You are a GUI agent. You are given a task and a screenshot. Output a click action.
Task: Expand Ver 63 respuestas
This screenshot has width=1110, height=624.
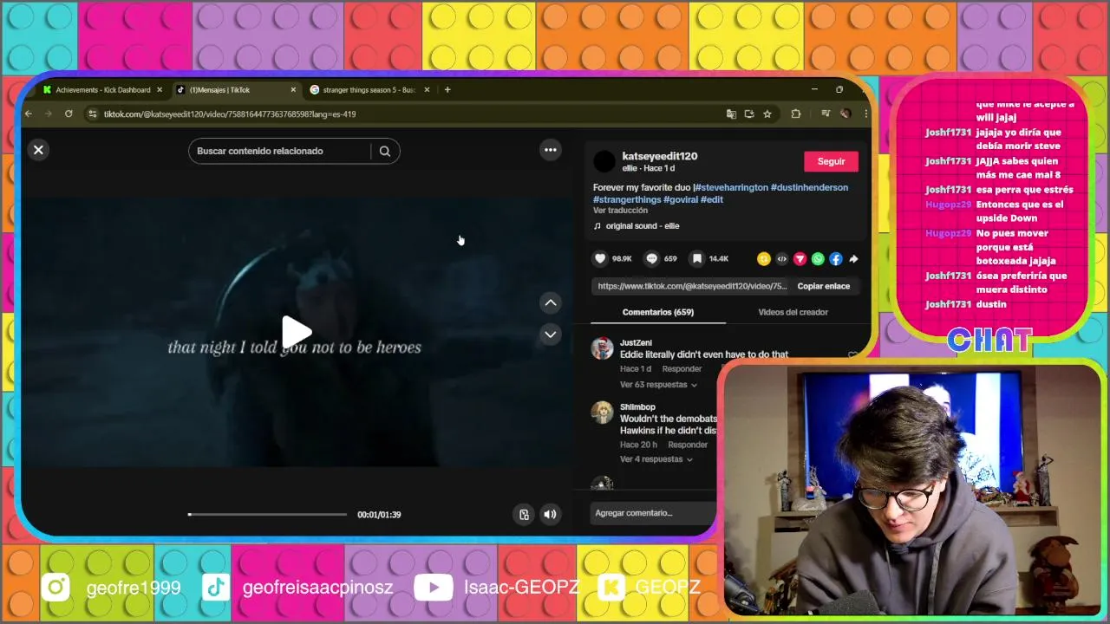coord(657,385)
